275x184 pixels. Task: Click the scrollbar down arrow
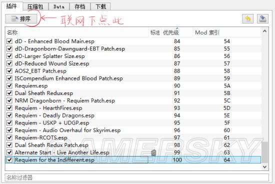(x=264, y=167)
